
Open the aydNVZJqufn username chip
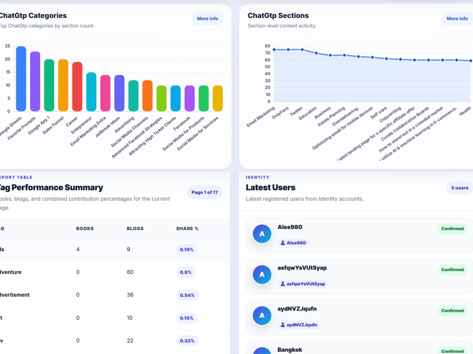coord(298,325)
